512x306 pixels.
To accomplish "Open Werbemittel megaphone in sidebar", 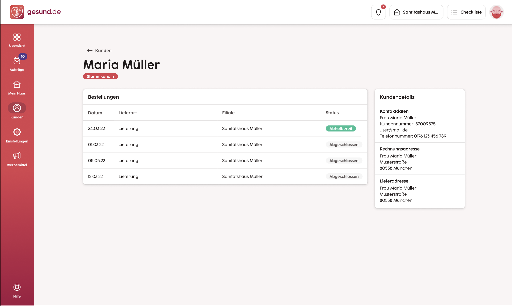I will pyautogui.click(x=17, y=160).
